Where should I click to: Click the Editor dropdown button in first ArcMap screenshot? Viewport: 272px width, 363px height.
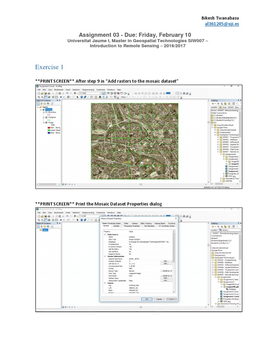tap(124, 97)
